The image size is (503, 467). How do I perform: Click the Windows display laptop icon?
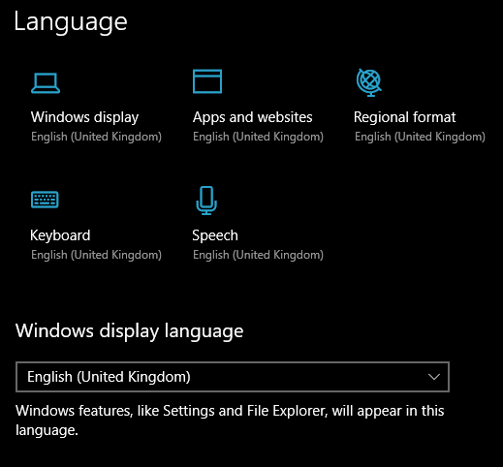pyautogui.click(x=46, y=83)
